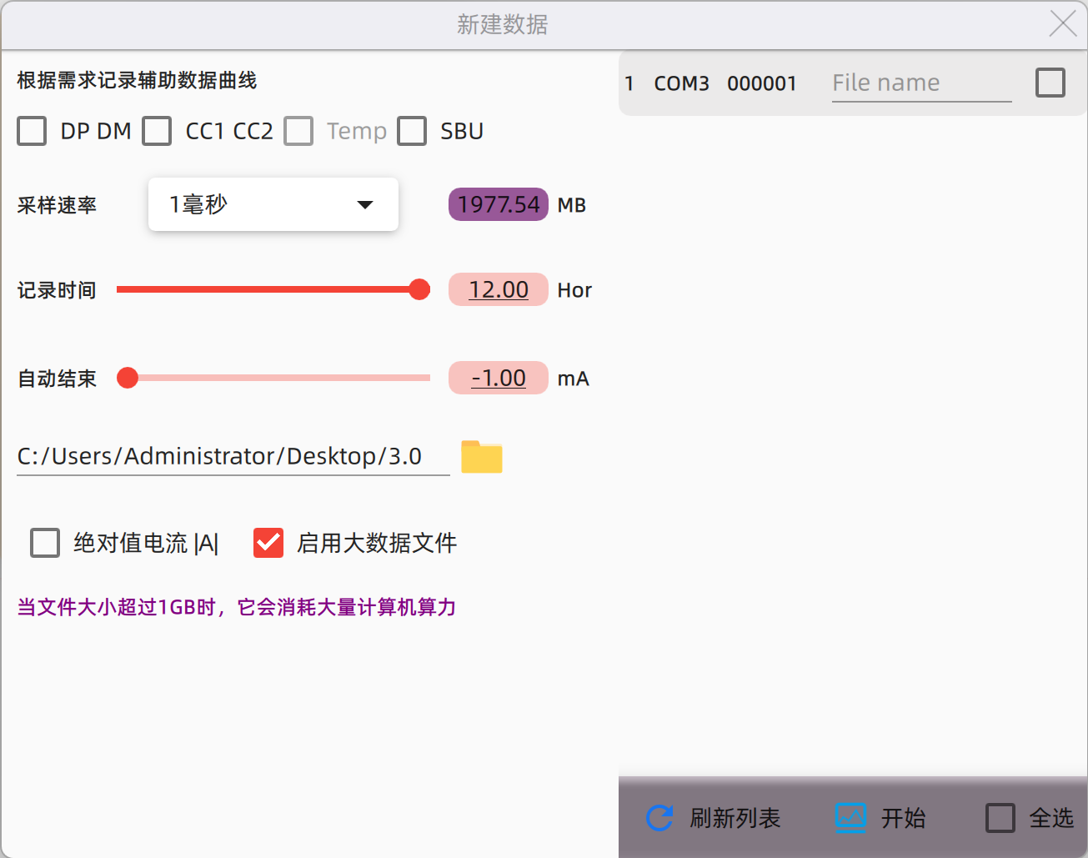Viewport: 1088px width, 858px height.
Task: Toggle the Temp checkbox
Action: (298, 131)
